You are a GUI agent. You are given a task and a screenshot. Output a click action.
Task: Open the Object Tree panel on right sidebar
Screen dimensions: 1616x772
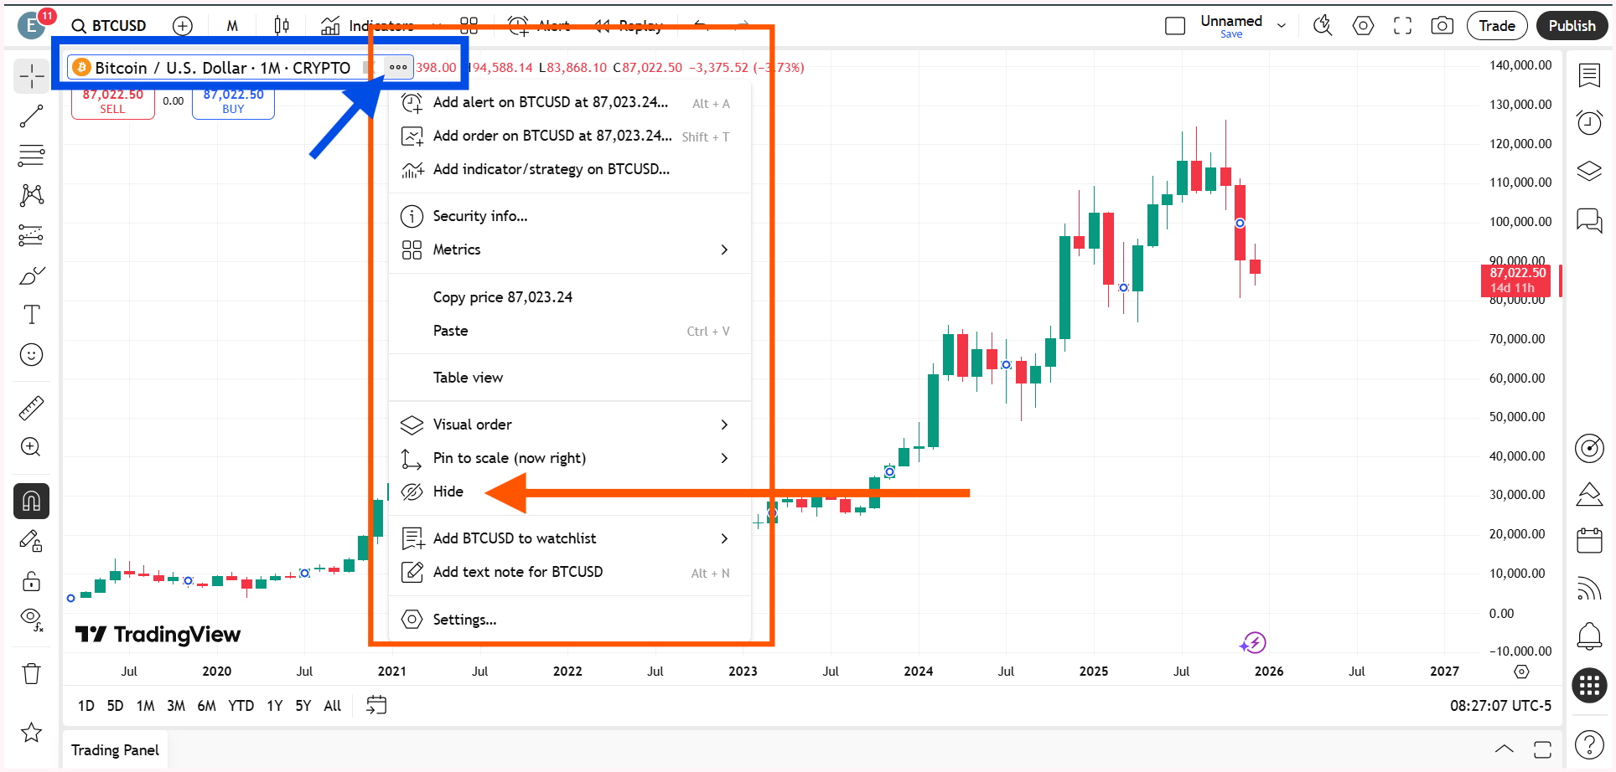click(x=1589, y=171)
